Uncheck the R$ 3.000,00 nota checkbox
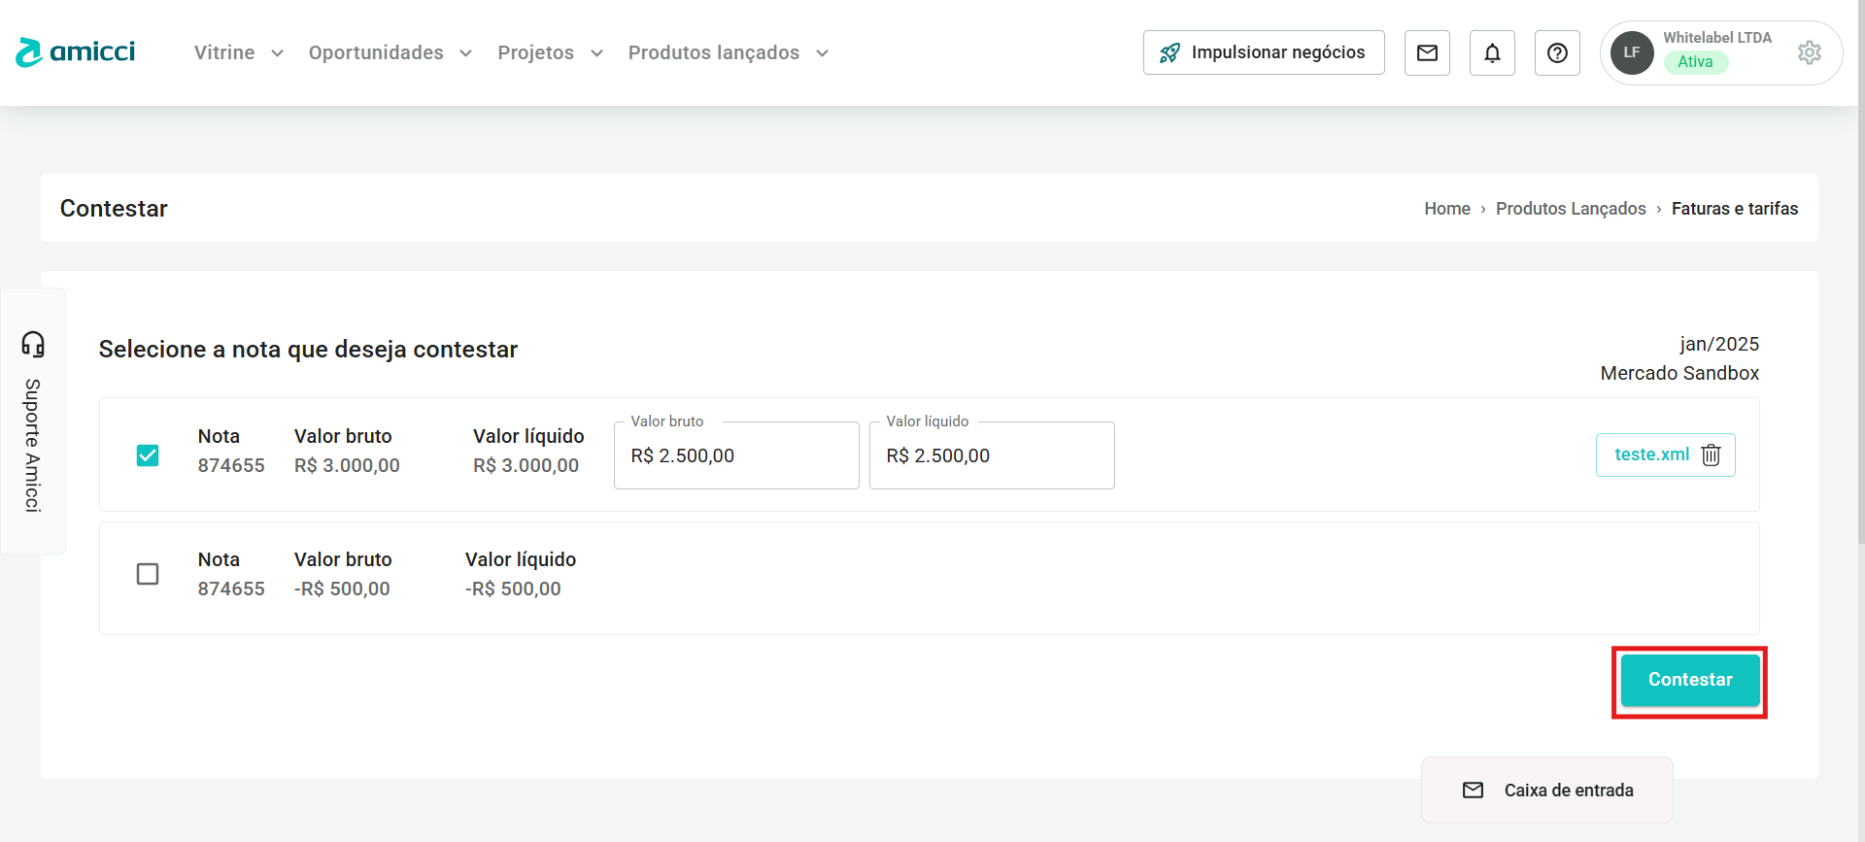This screenshot has height=842, width=1865. tap(148, 455)
